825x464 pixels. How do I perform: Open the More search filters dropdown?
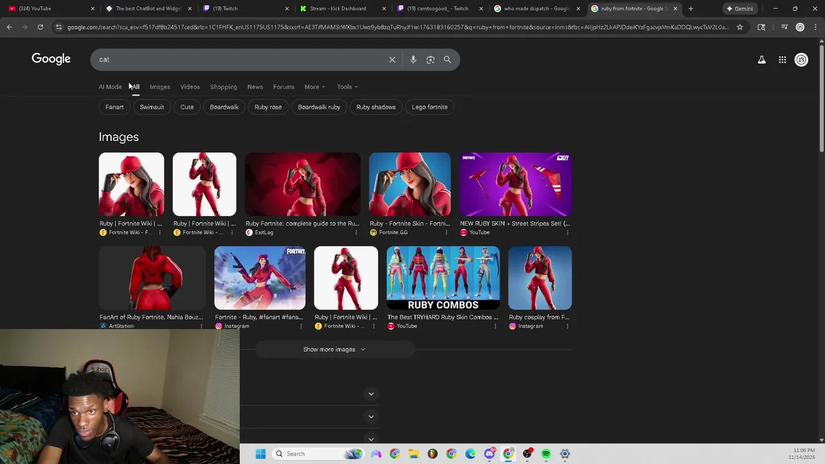(315, 87)
